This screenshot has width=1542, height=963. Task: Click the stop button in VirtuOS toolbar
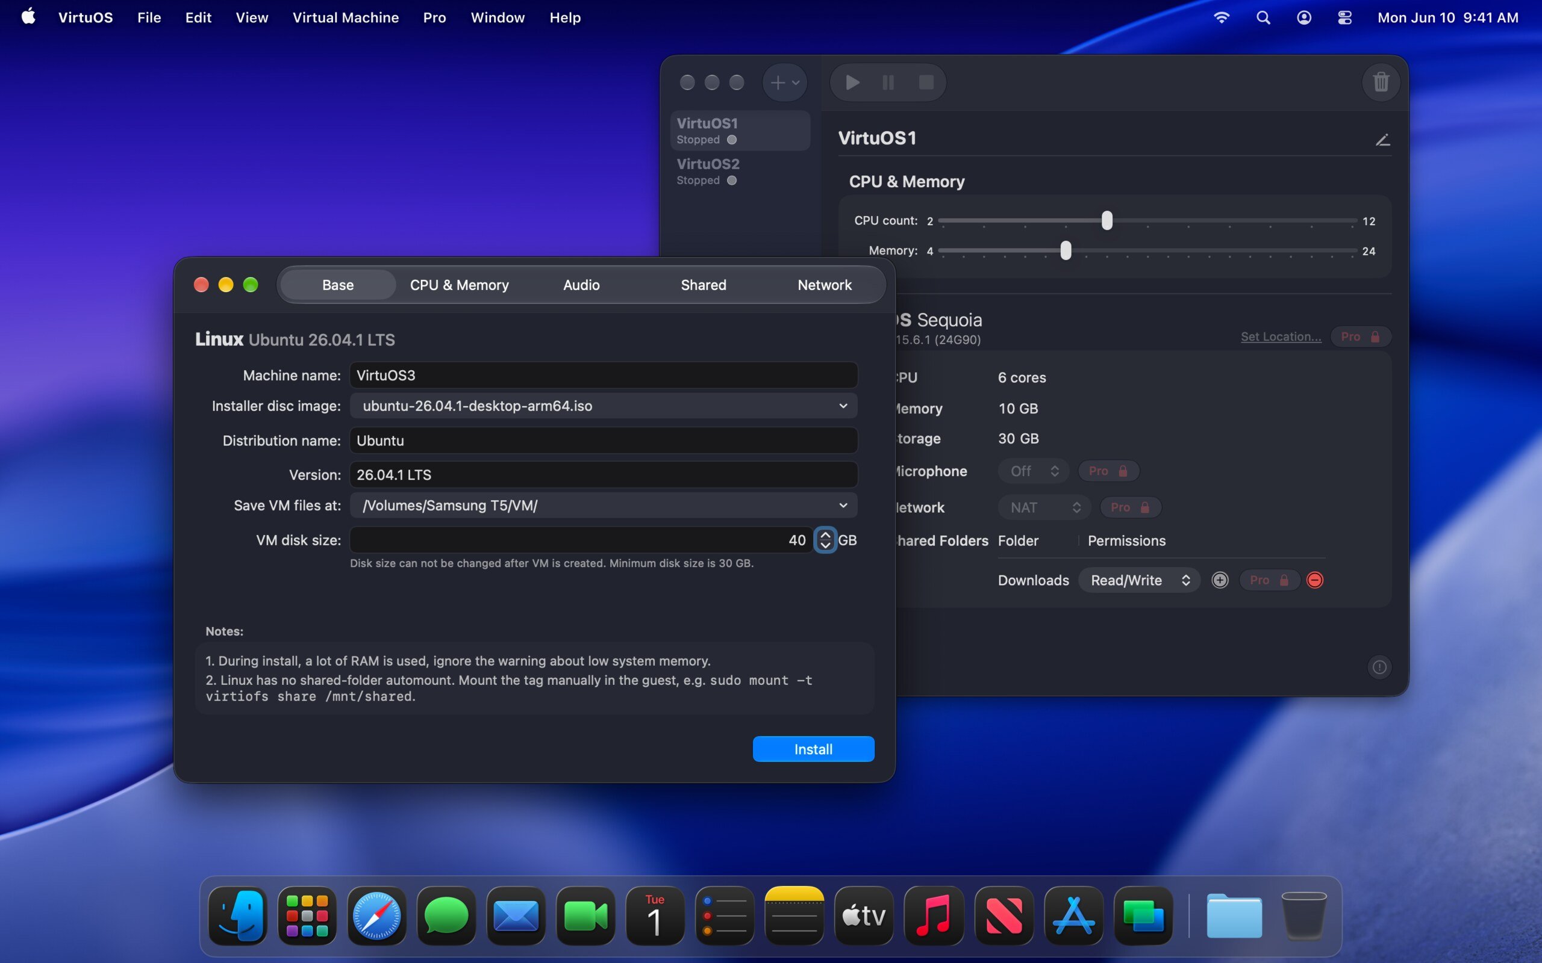click(926, 82)
